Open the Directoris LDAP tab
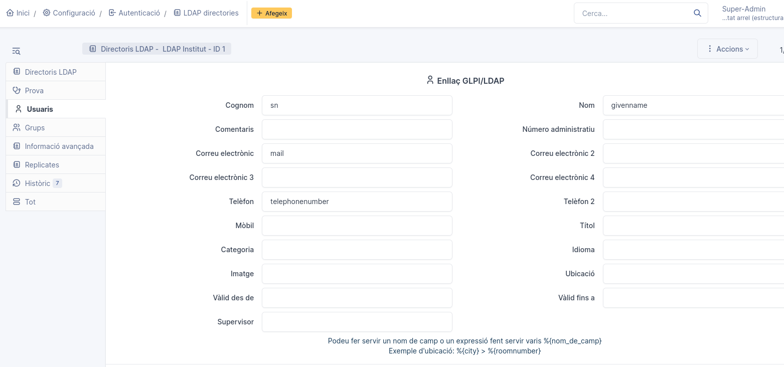The width and height of the screenshot is (784, 367). pos(56,72)
